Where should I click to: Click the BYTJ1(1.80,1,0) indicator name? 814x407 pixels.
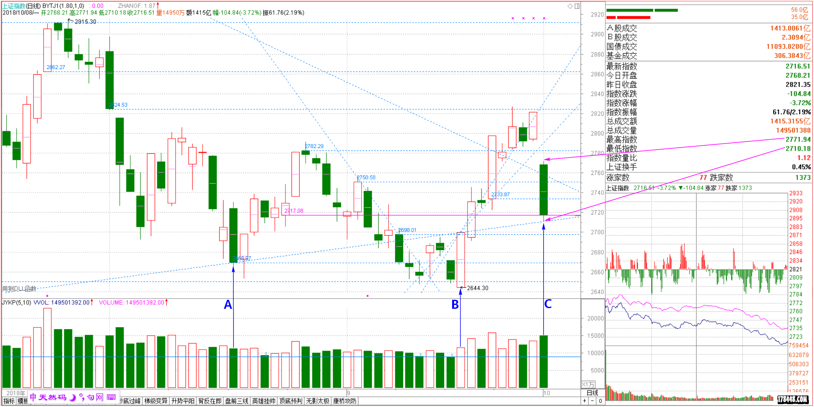[x=63, y=6]
